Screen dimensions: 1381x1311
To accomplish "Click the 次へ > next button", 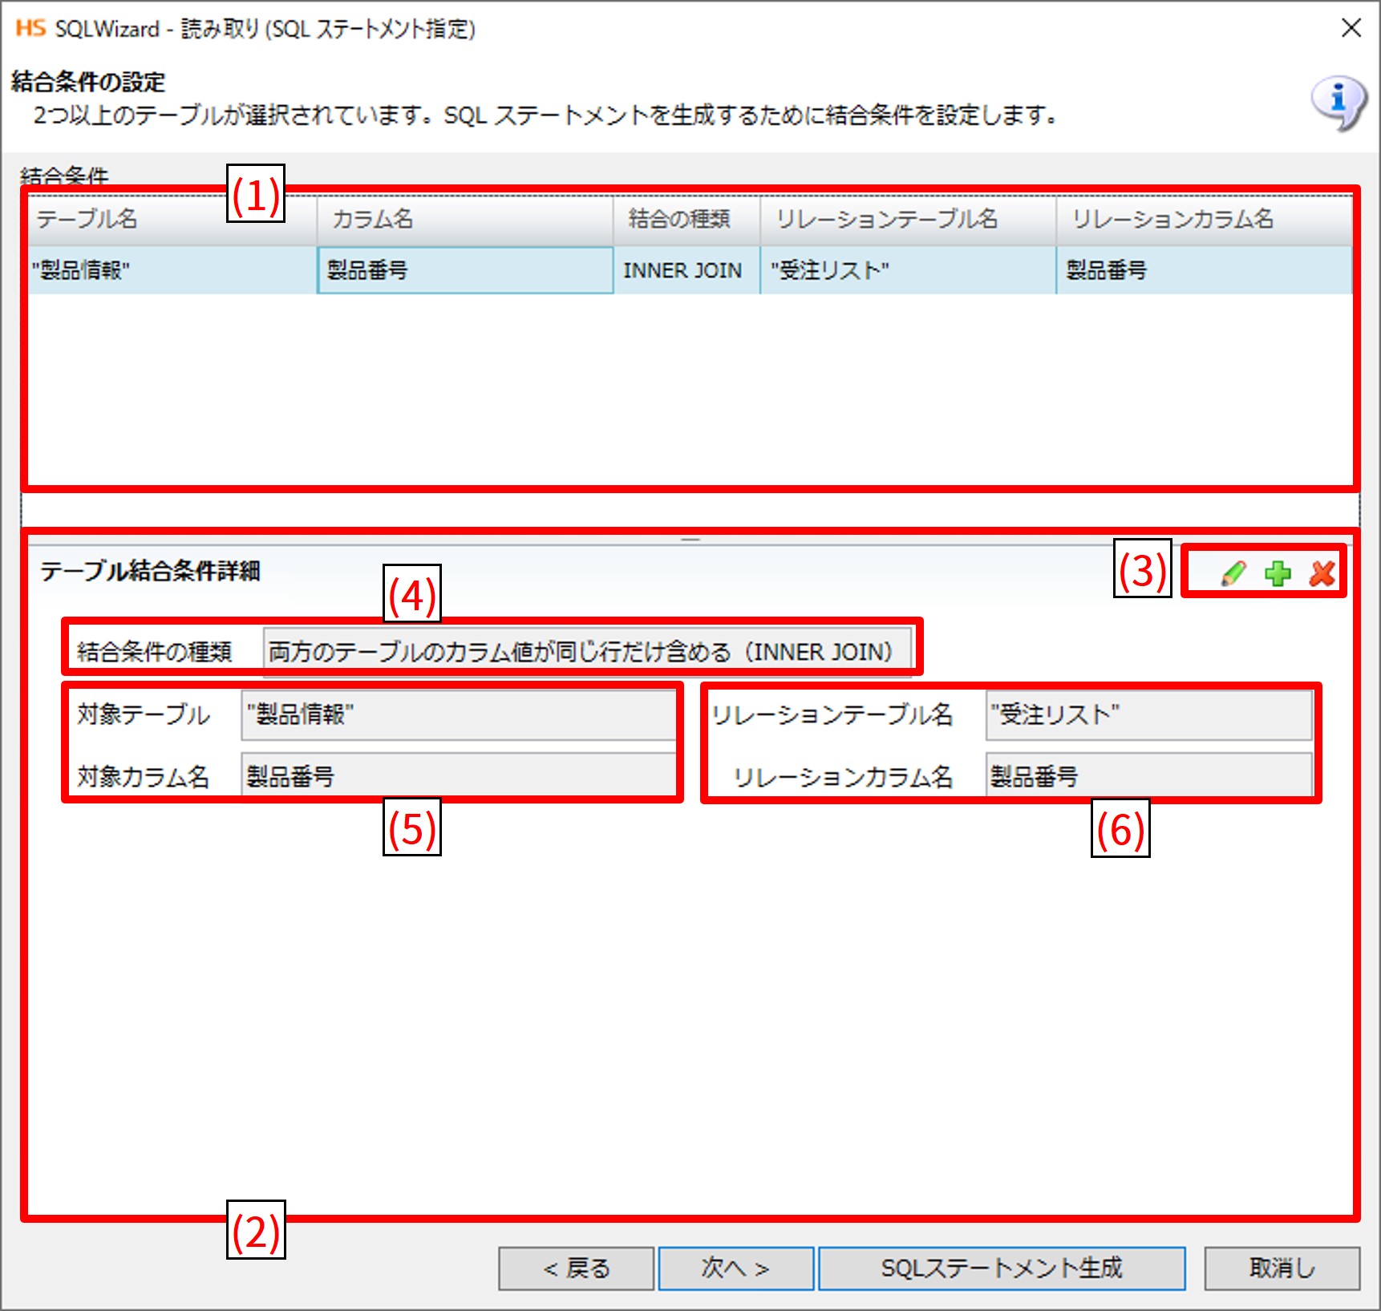I will (x=735, y=1268).
